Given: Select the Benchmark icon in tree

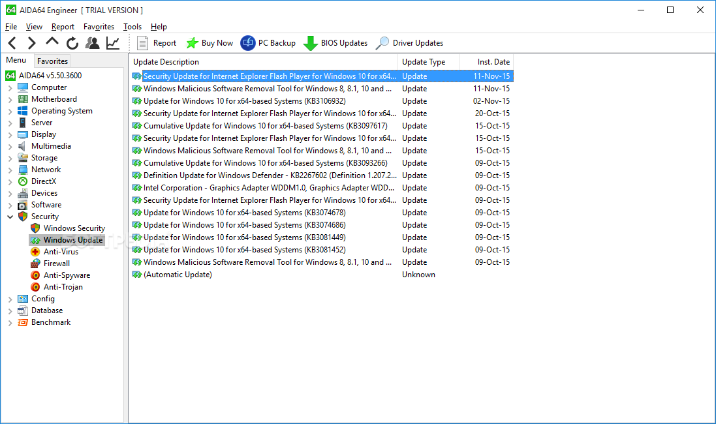Looking at the screenshot, I should 22,322.
